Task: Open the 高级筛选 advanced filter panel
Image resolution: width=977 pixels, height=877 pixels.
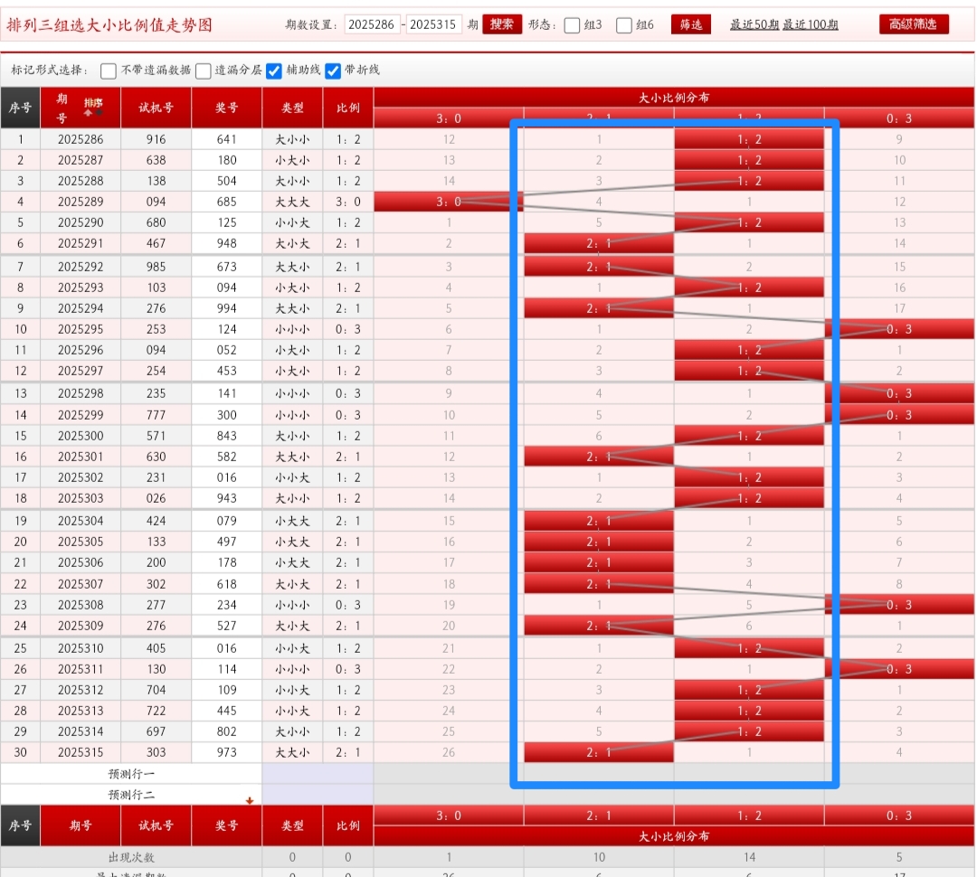Action: click(x=914, y=24)
